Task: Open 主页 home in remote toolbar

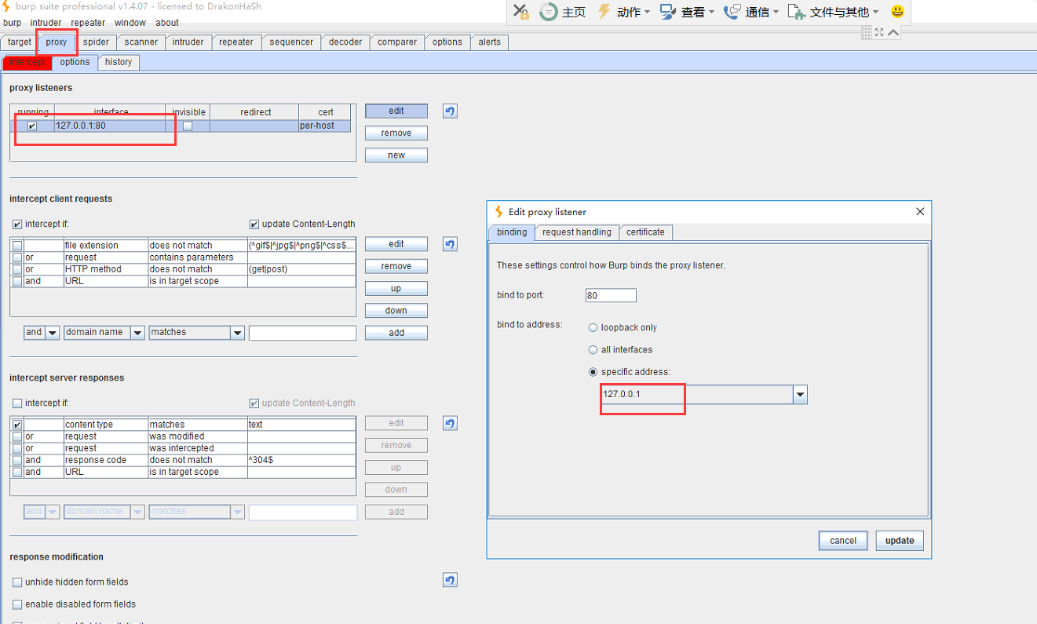Action: tap(563, 12)
